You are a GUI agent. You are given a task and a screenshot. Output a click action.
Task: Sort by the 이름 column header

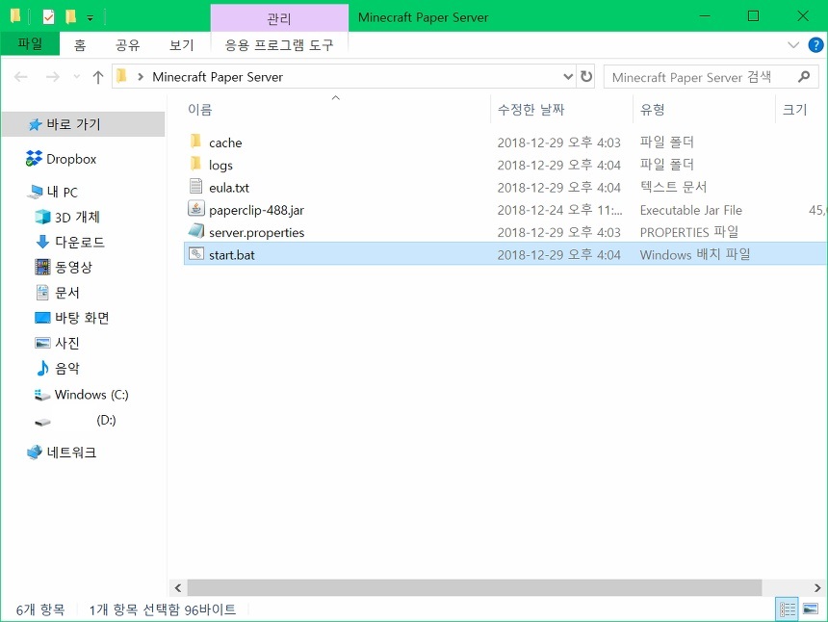(199, 110)
